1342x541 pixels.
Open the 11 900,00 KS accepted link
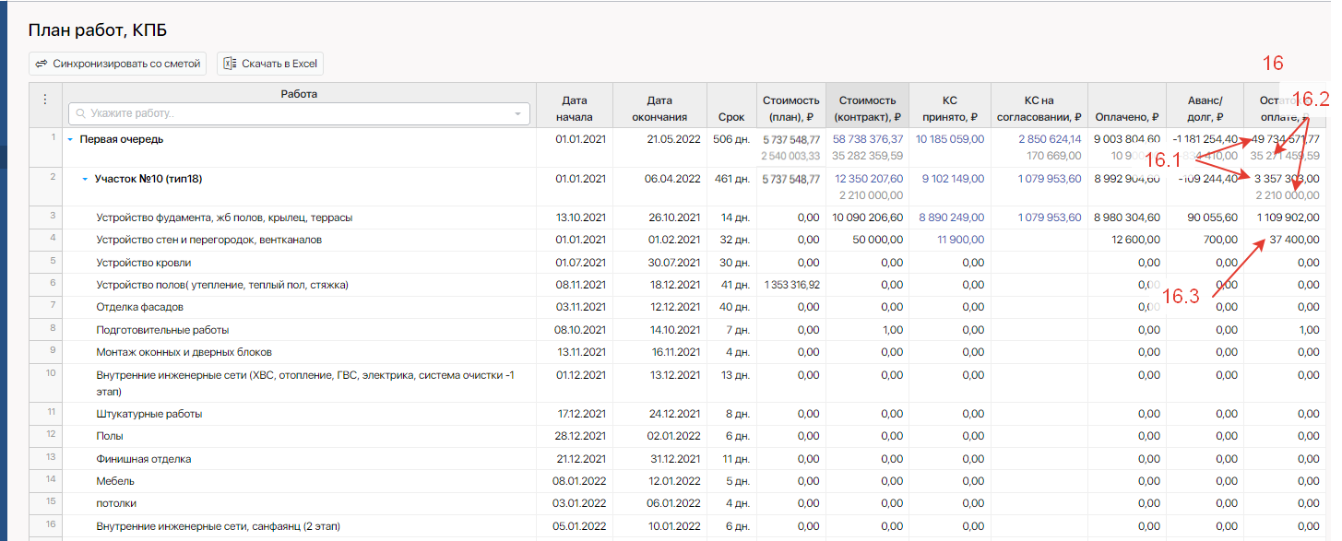[x=960, y=240]
